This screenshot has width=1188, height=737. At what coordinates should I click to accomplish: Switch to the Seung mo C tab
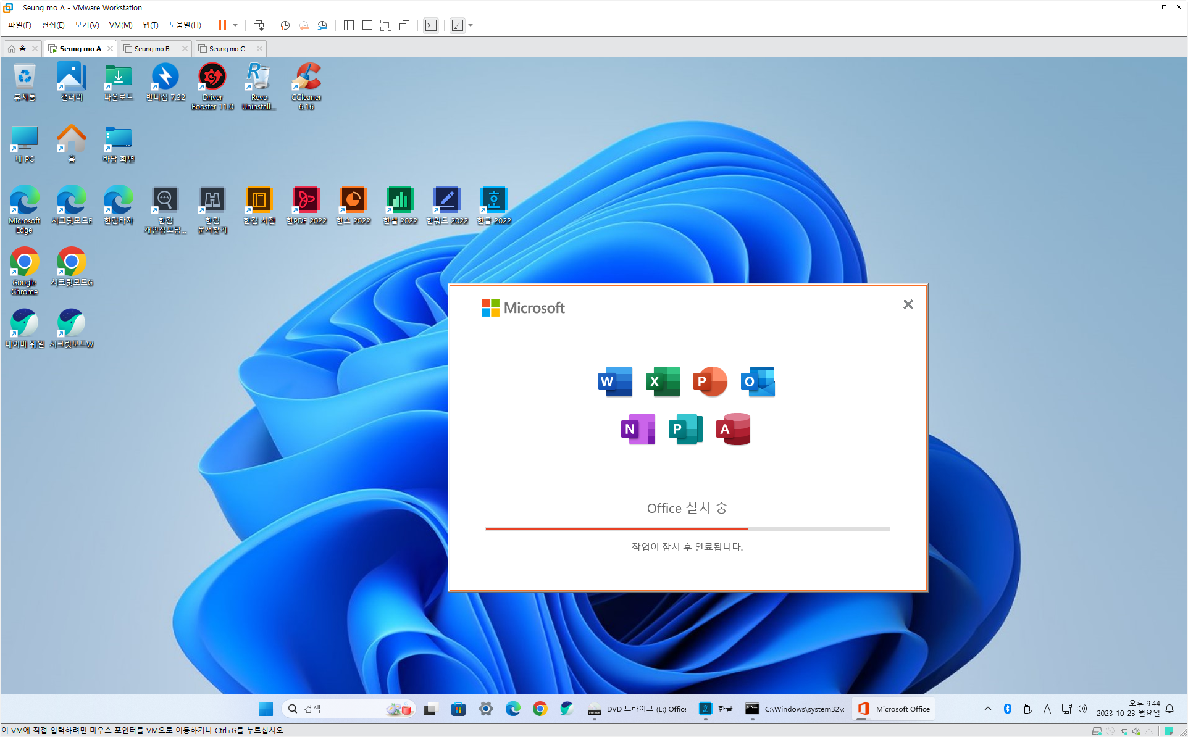coord(227,49)
